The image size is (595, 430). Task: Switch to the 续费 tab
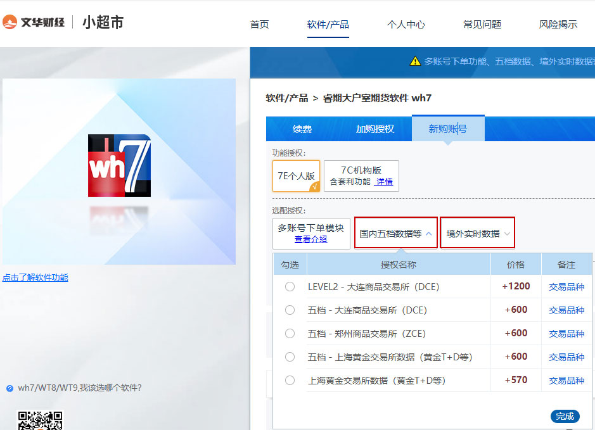(x=302, y=129)
